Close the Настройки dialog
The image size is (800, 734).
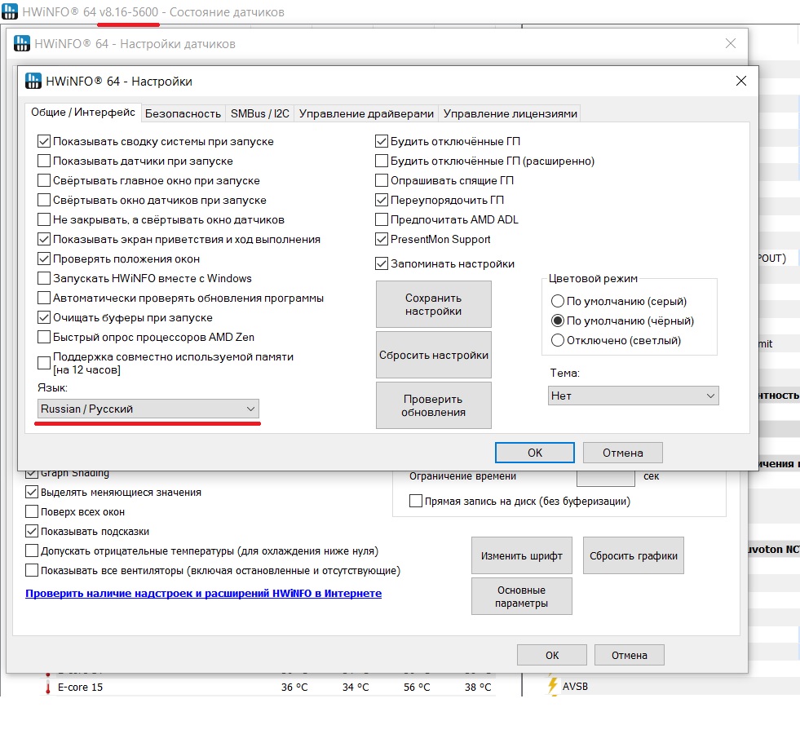click(740, 81)
